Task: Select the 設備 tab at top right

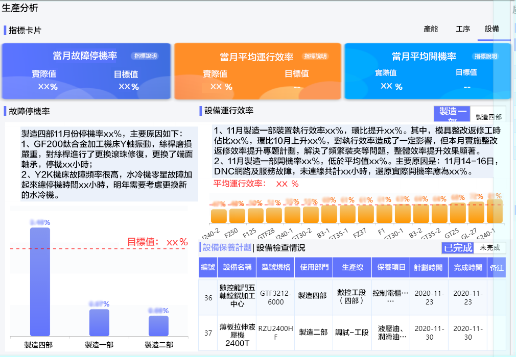Action: tap(492, 29)
